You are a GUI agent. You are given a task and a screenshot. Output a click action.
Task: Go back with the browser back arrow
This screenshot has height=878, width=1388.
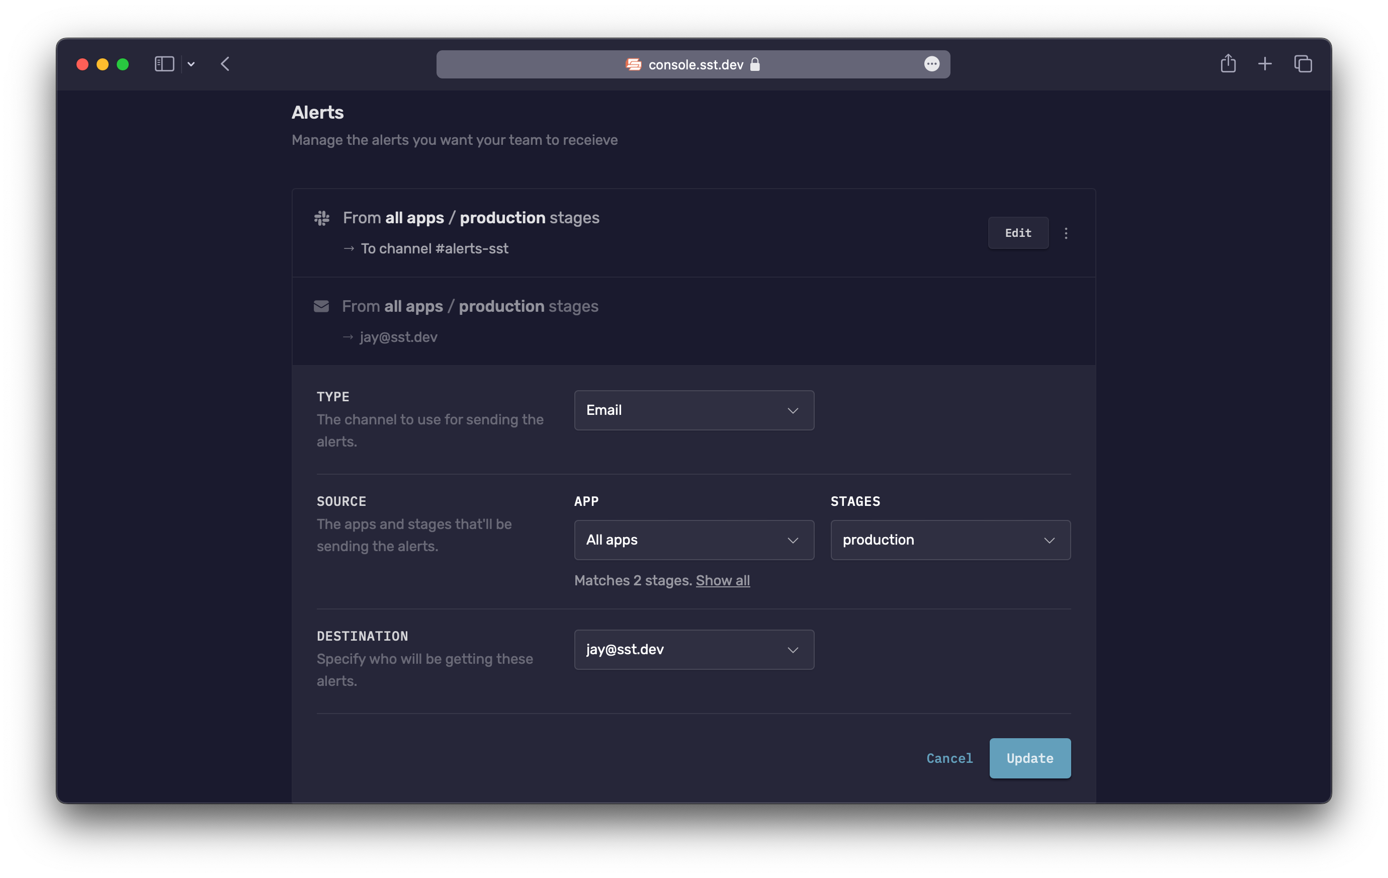coord(225,64)
